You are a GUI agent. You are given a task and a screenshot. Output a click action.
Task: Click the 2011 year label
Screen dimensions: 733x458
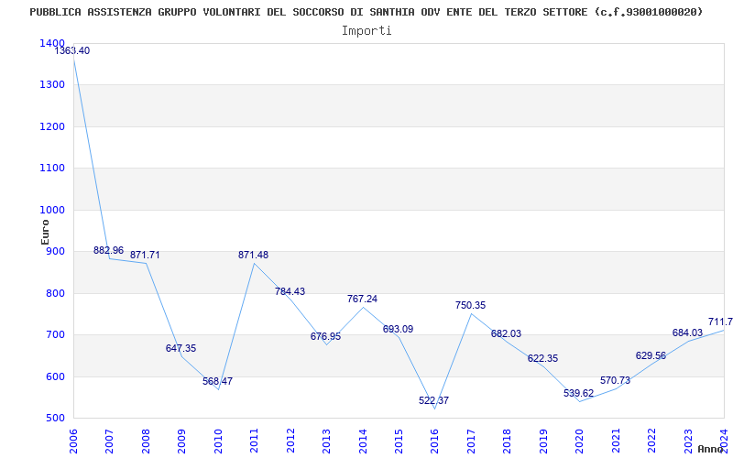[x=254, y=442]
